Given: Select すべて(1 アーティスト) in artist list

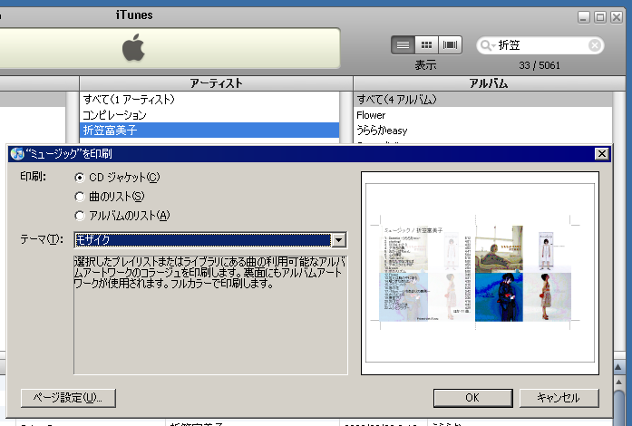Looking at the screenshot, I should pos(209,99).
